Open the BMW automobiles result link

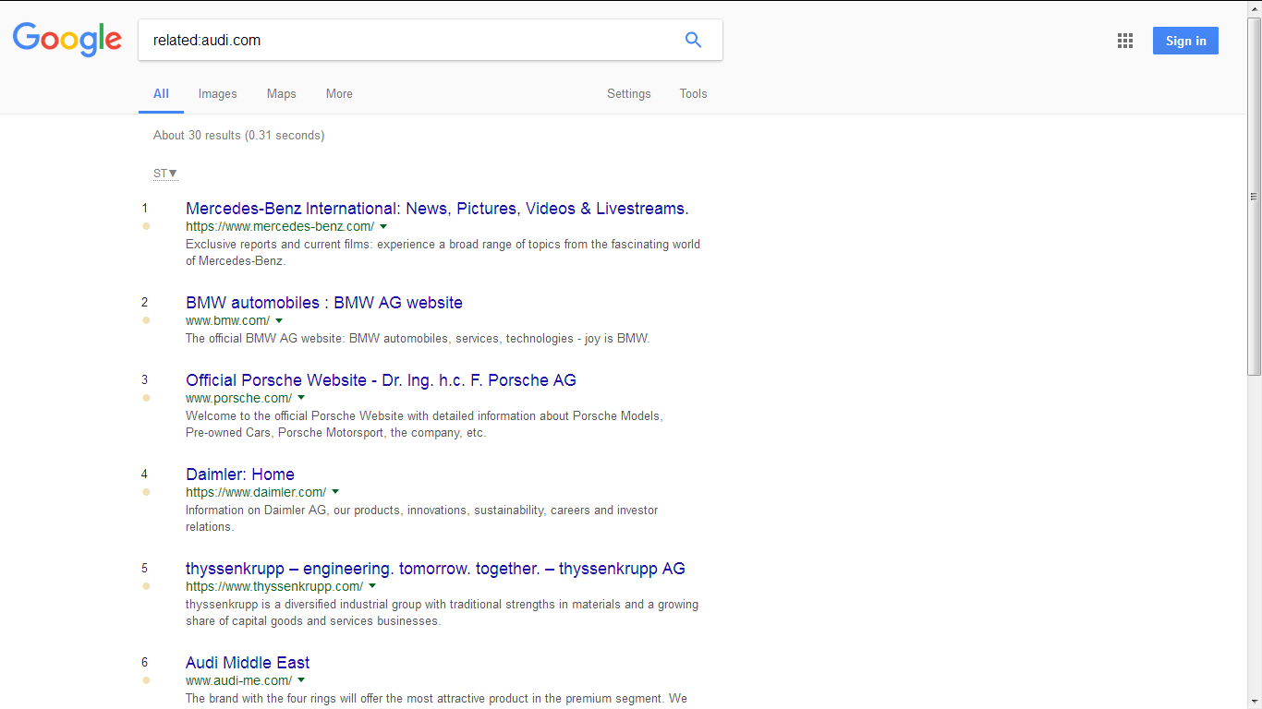coord(324,303)
